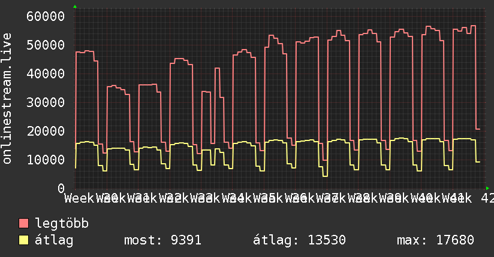
Task: Click the onlinestream.live vertical axis title
Action: (x=7, y=99)
